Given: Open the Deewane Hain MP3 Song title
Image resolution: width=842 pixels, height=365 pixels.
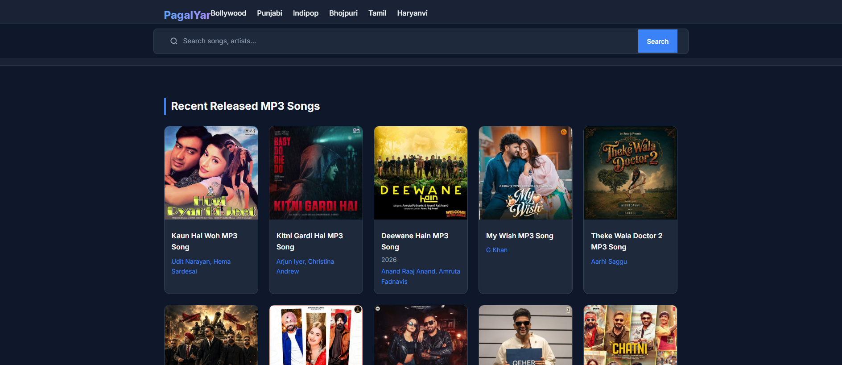Looking at the screenshot, I should click(x=415, y=241).
